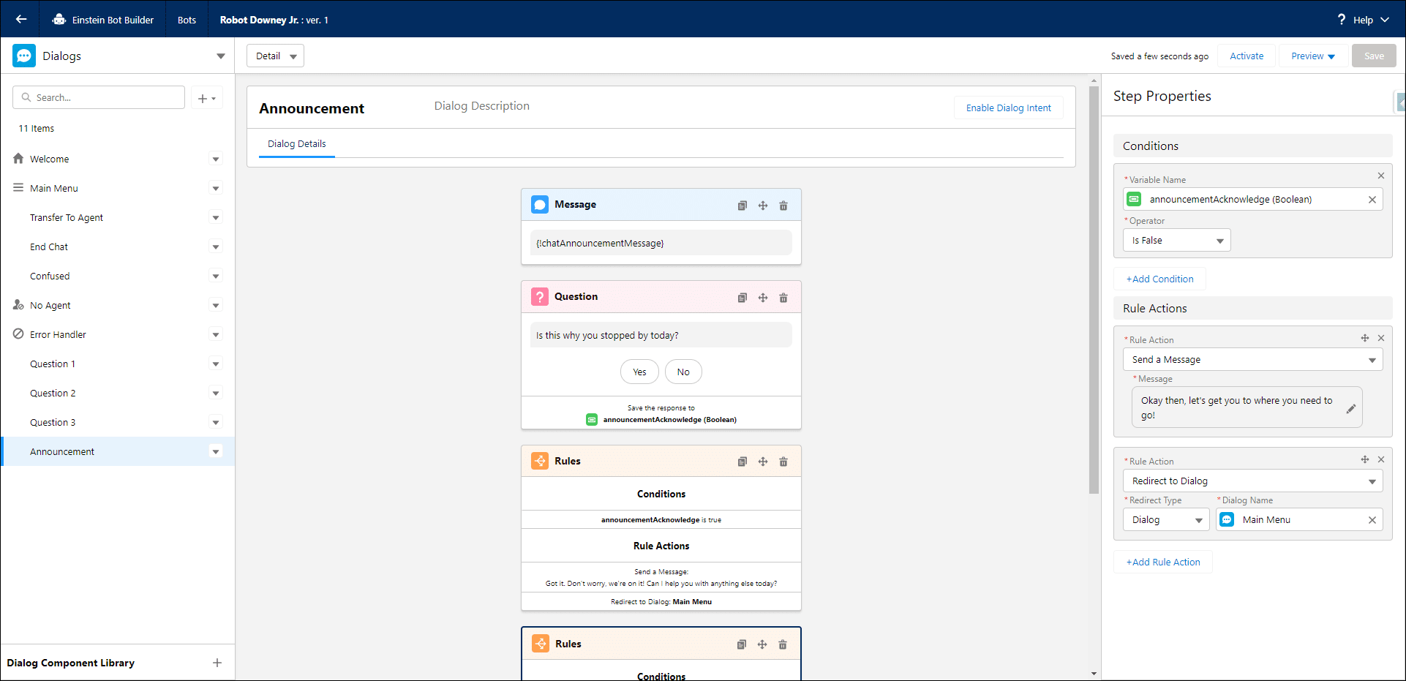Click the move handle on the first Rules step
Viewport: 1406px width, 681px height.
click(763, 462)
